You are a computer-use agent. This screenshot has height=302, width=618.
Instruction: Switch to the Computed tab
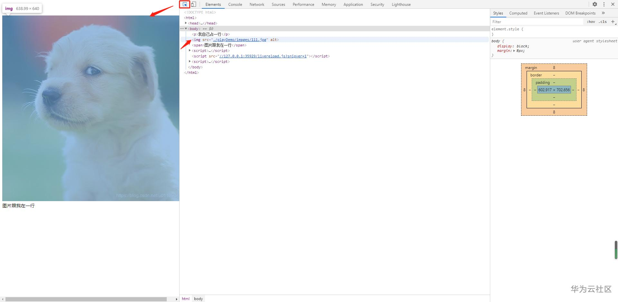click(518, 13)
